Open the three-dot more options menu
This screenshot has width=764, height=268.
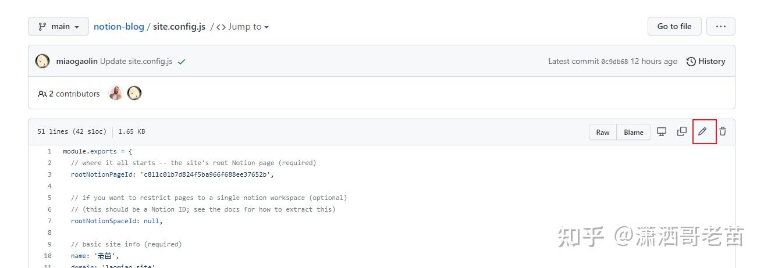720,26
